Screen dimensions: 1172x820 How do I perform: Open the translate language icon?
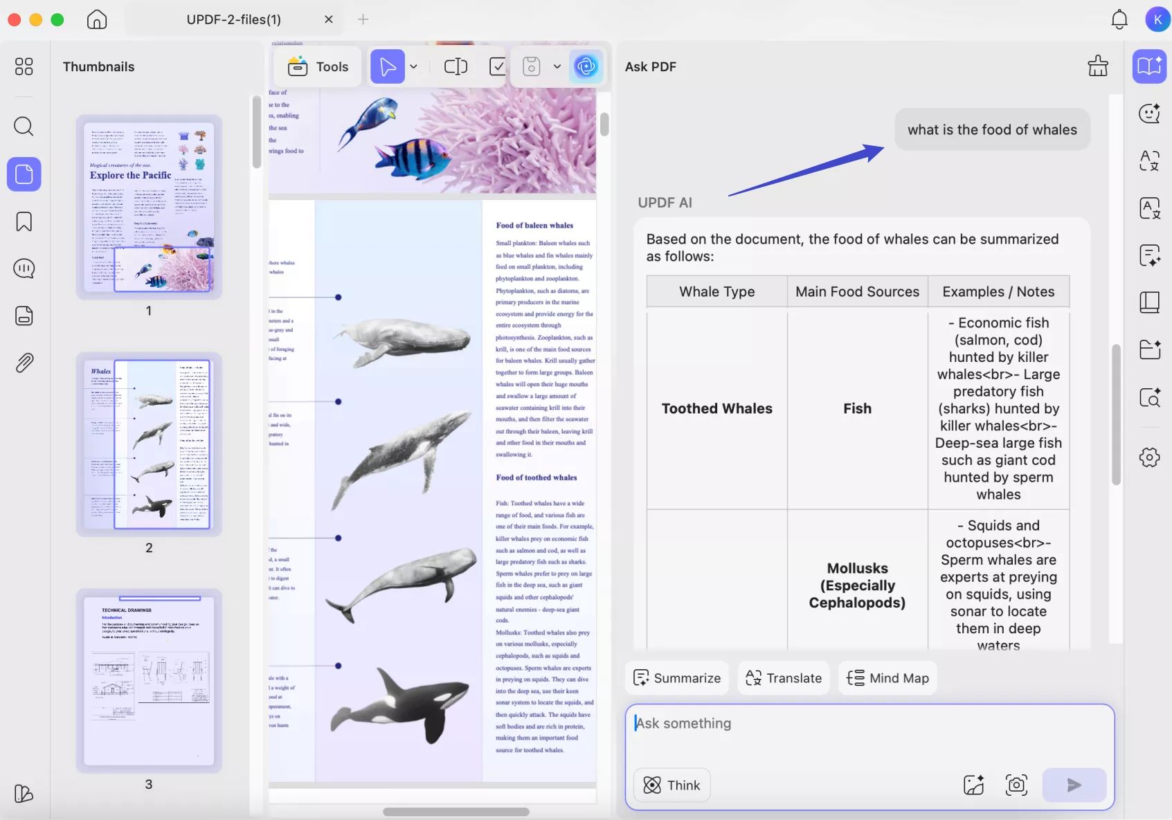pos(1149,161)
